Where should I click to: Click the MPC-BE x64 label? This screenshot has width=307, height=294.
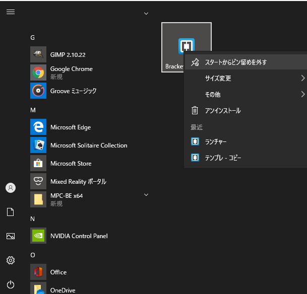pyautogui.click(x=67, y=196)
